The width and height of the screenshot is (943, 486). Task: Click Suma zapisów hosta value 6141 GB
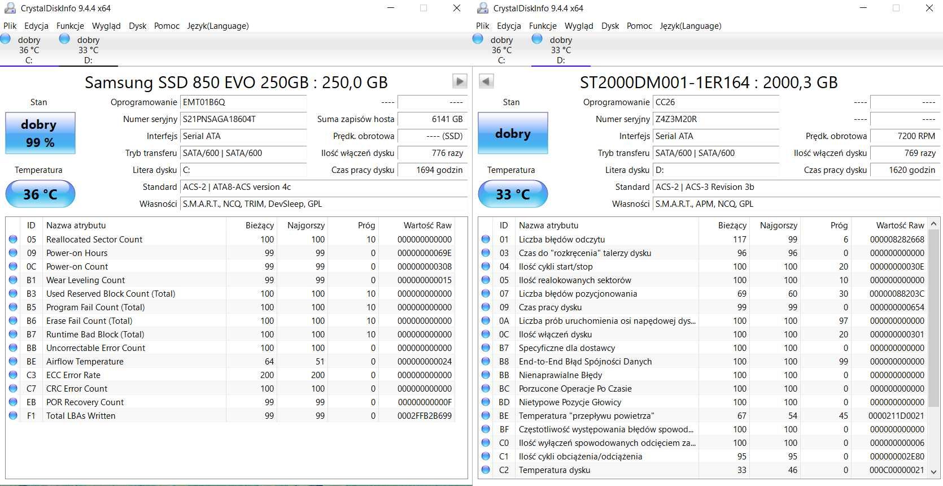point(433,119)
